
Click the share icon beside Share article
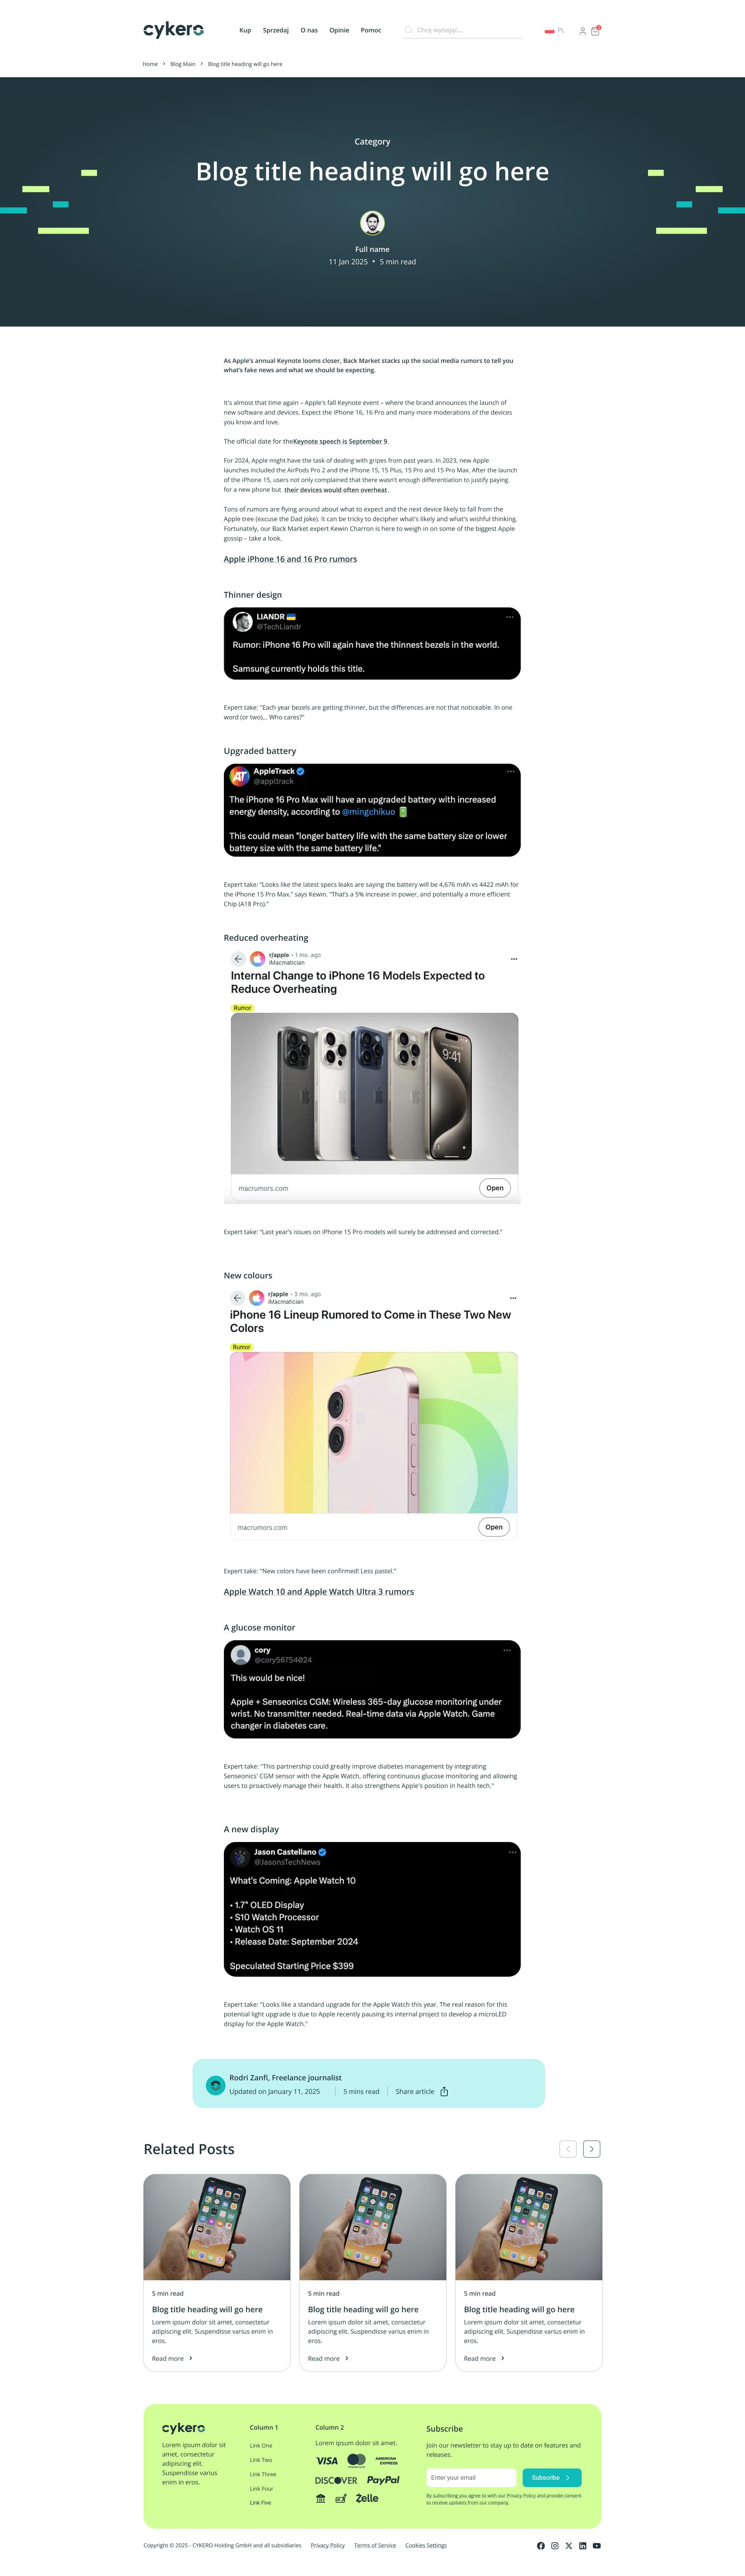[444, 2091]
